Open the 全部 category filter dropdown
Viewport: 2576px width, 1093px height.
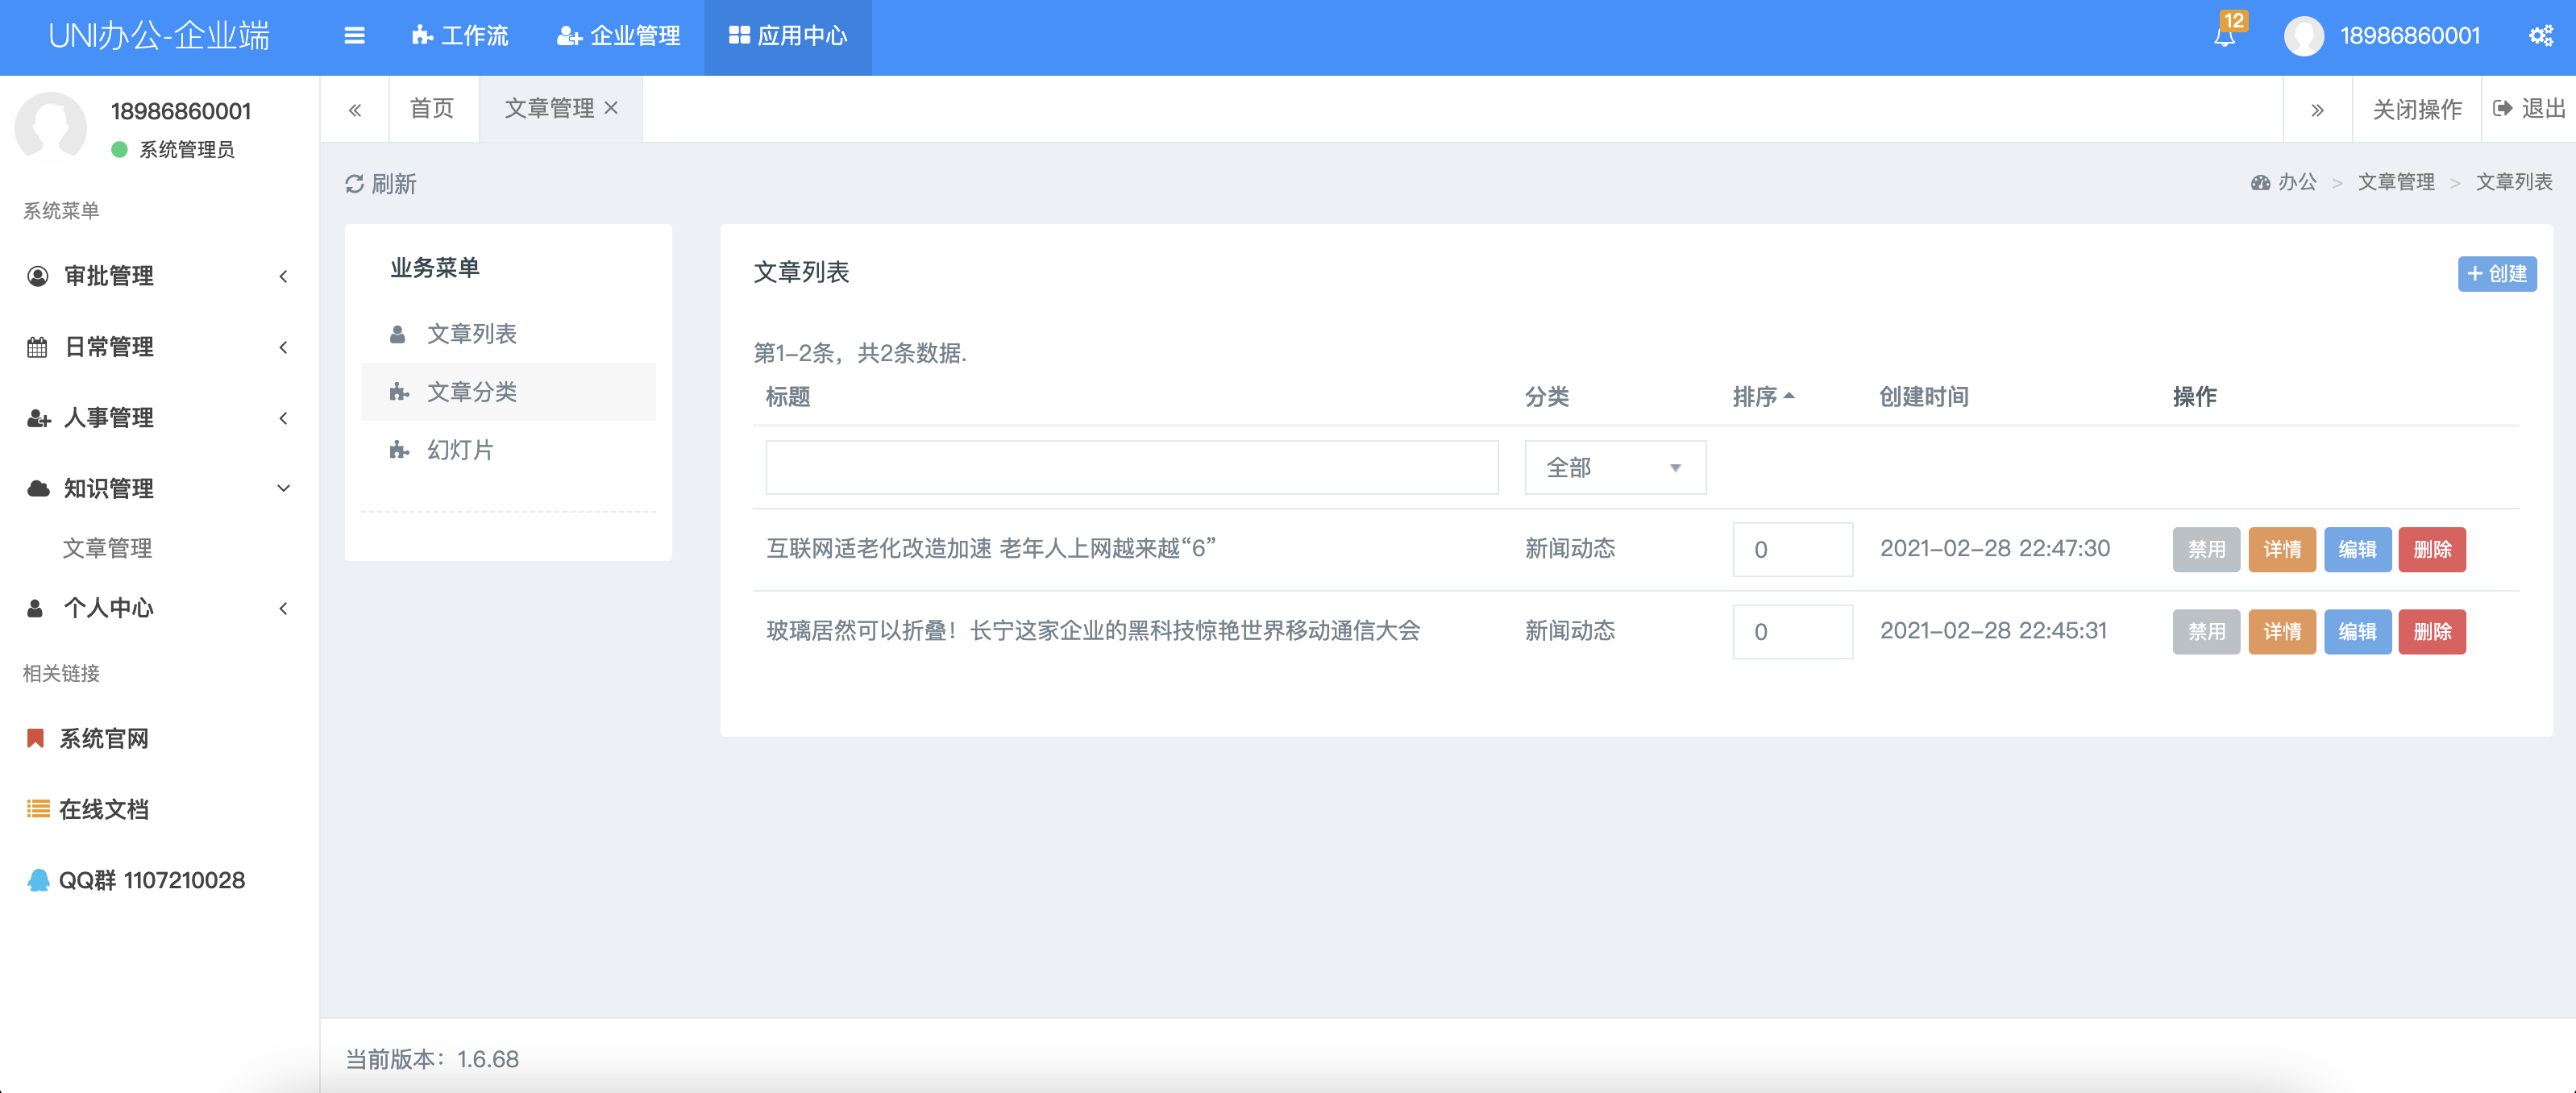pyautogui.click(x=1614, y=468)
